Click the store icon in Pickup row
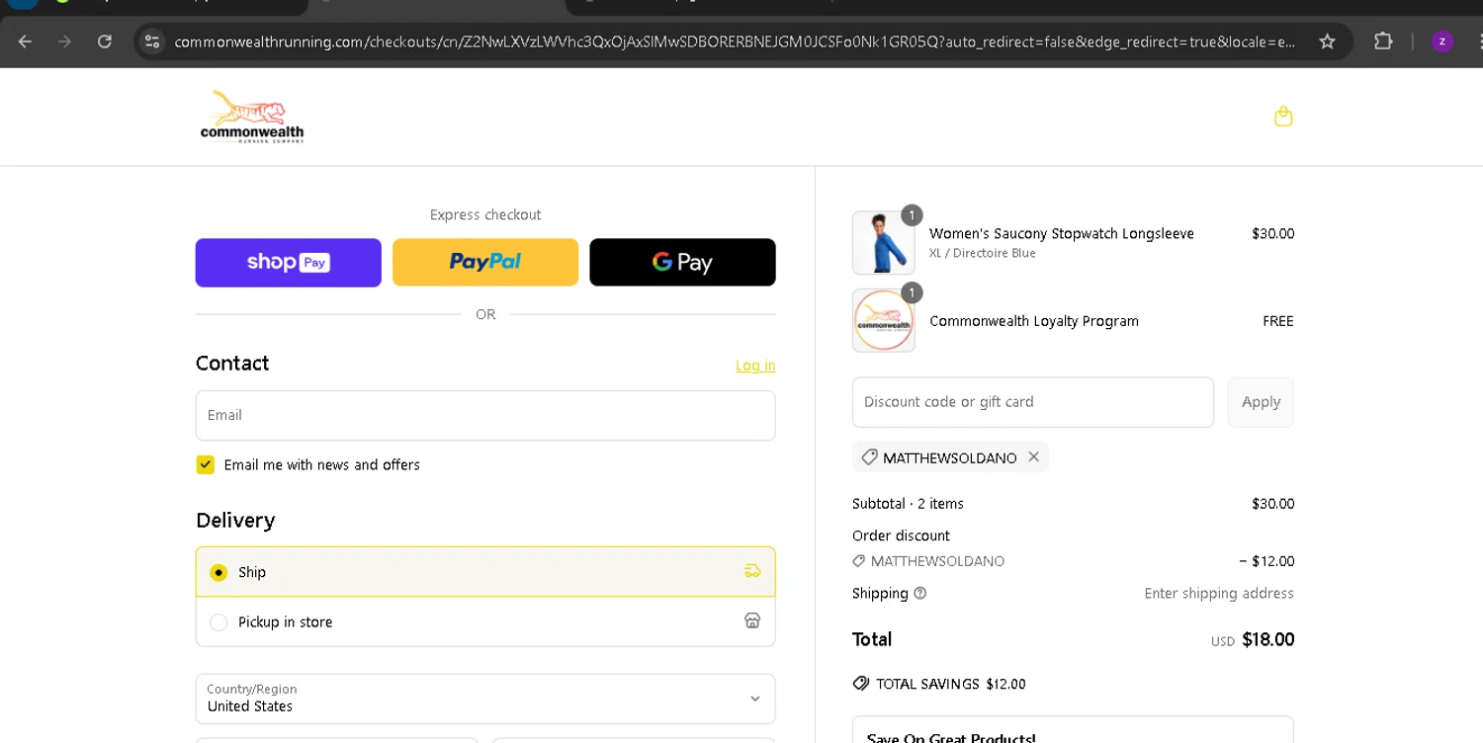1483x743 pixels. coord(752,620)
